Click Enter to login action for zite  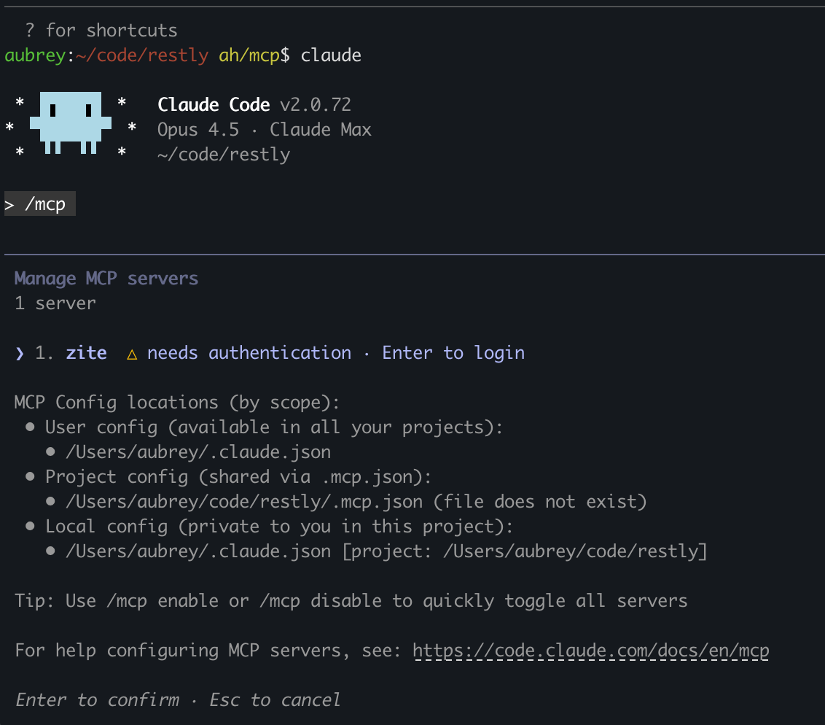pos(453,353)
